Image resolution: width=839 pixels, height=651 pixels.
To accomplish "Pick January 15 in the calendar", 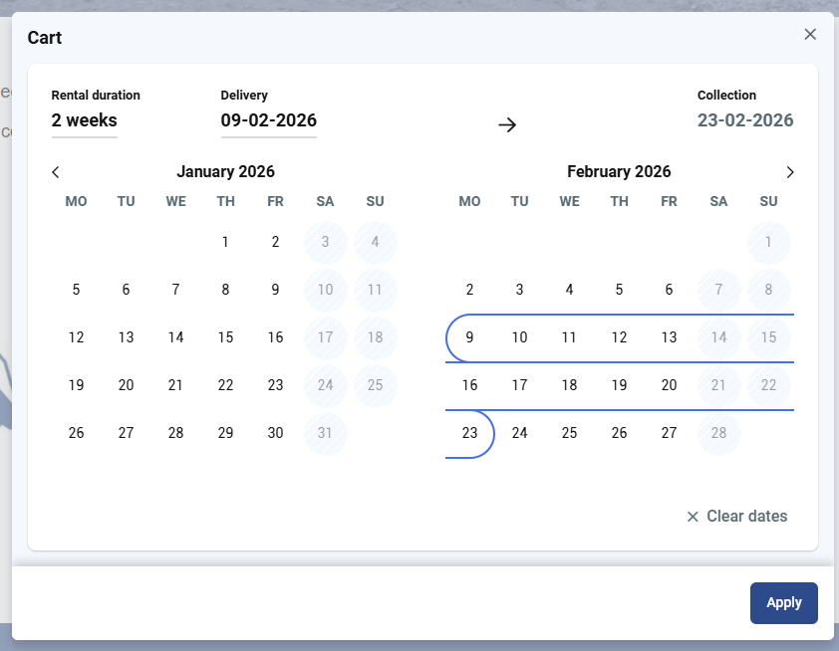I will (225, 337).
